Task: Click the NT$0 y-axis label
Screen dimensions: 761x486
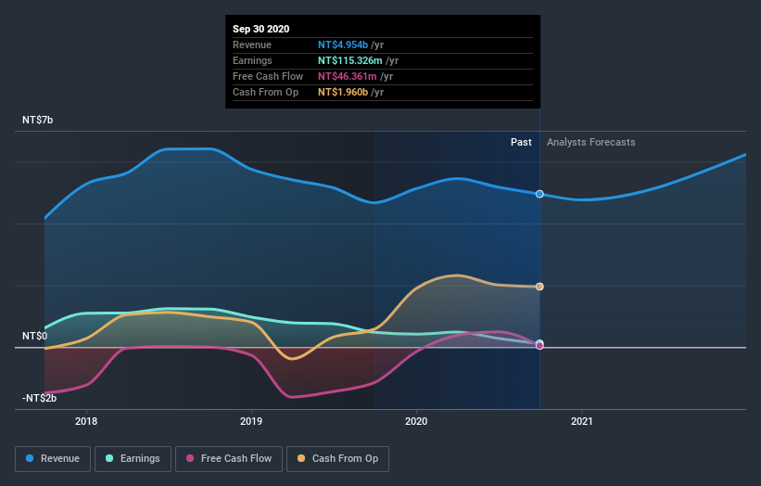Action: pyautogui.click(x=35, y=336)
